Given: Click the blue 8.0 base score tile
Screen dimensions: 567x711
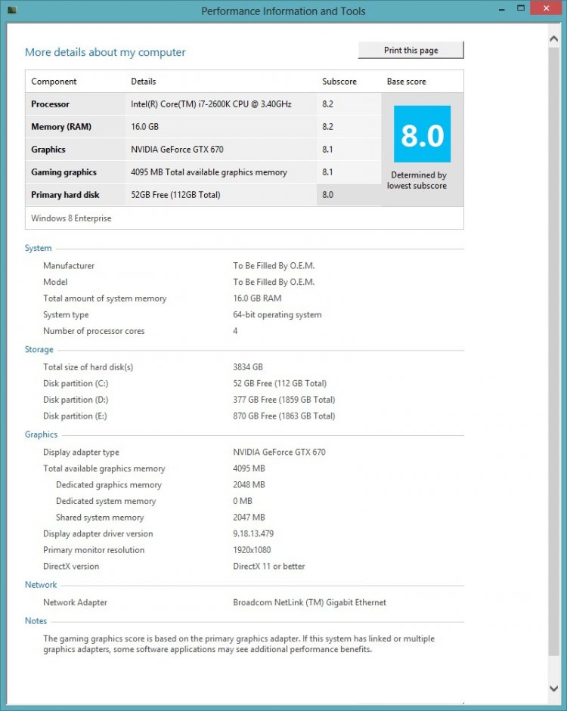Looking at the screenshot, I should (x=422, y=134).
